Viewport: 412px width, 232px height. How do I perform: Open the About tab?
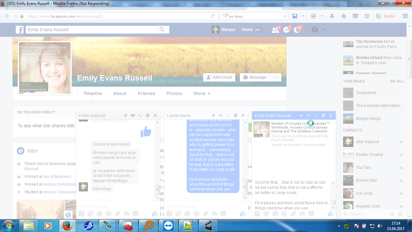tap(120, 93)
